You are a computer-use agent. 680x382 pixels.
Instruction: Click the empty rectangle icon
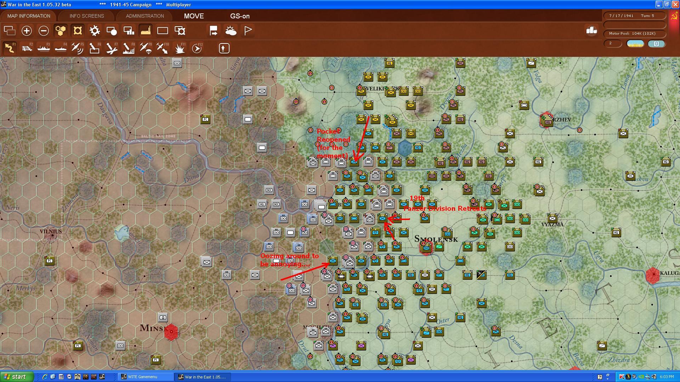[x=163, y=31]
